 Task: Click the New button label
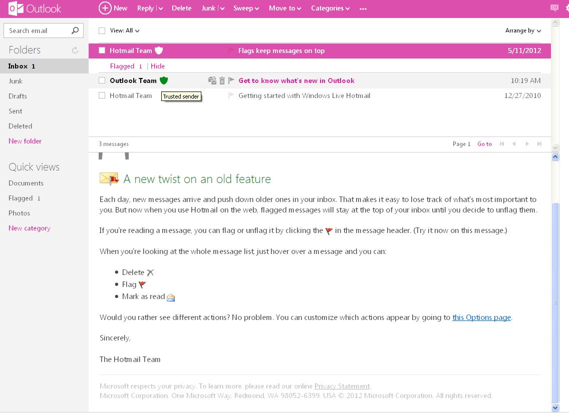(121, 8)
